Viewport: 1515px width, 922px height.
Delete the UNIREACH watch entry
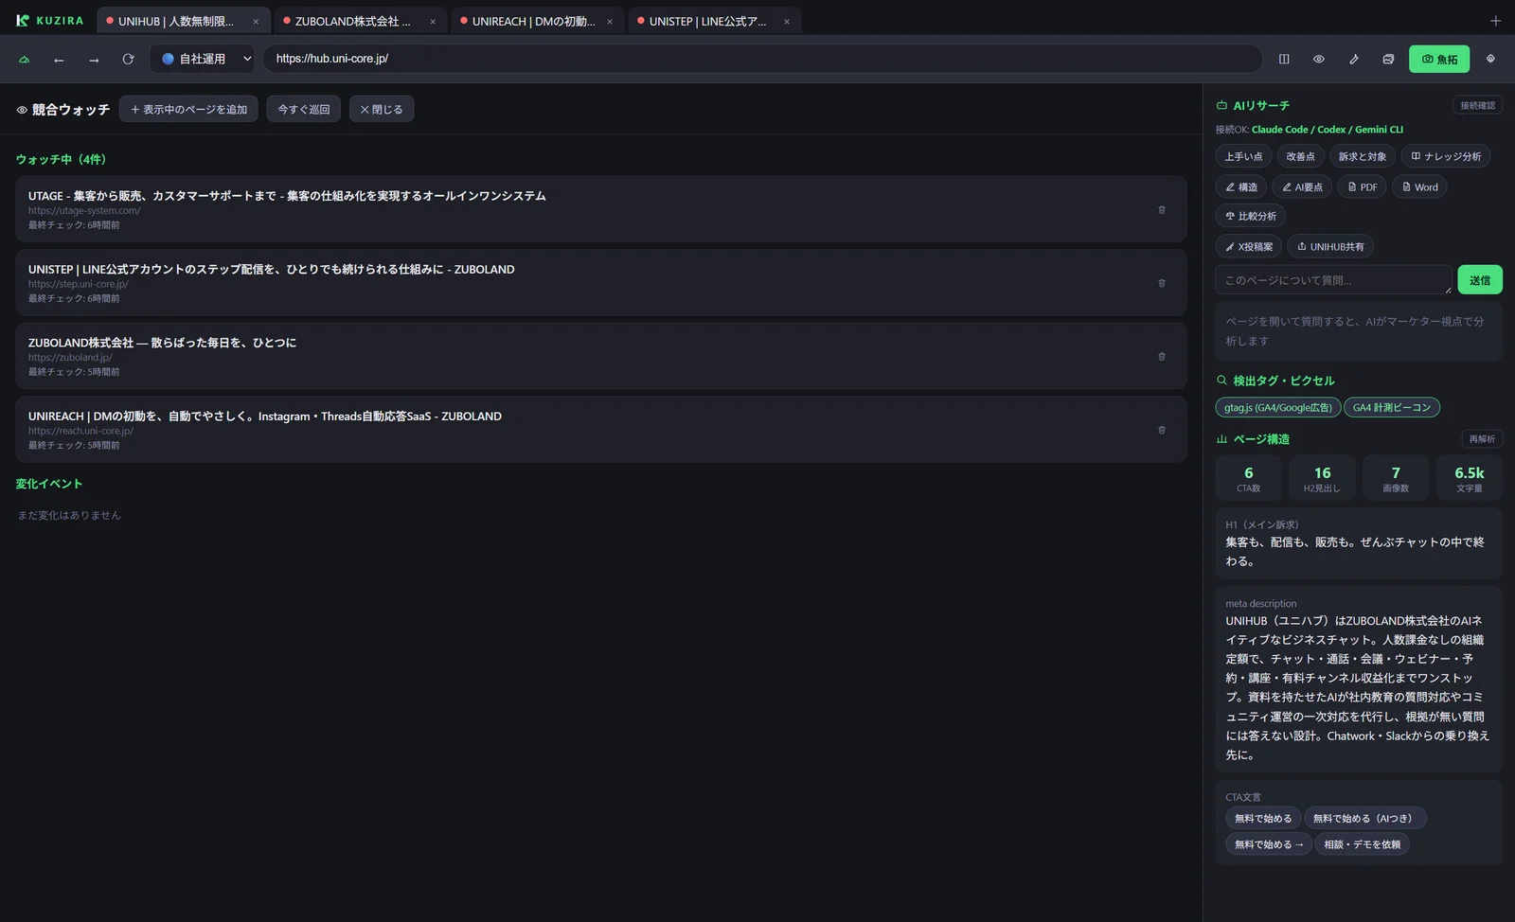(x=1162, y=430)
